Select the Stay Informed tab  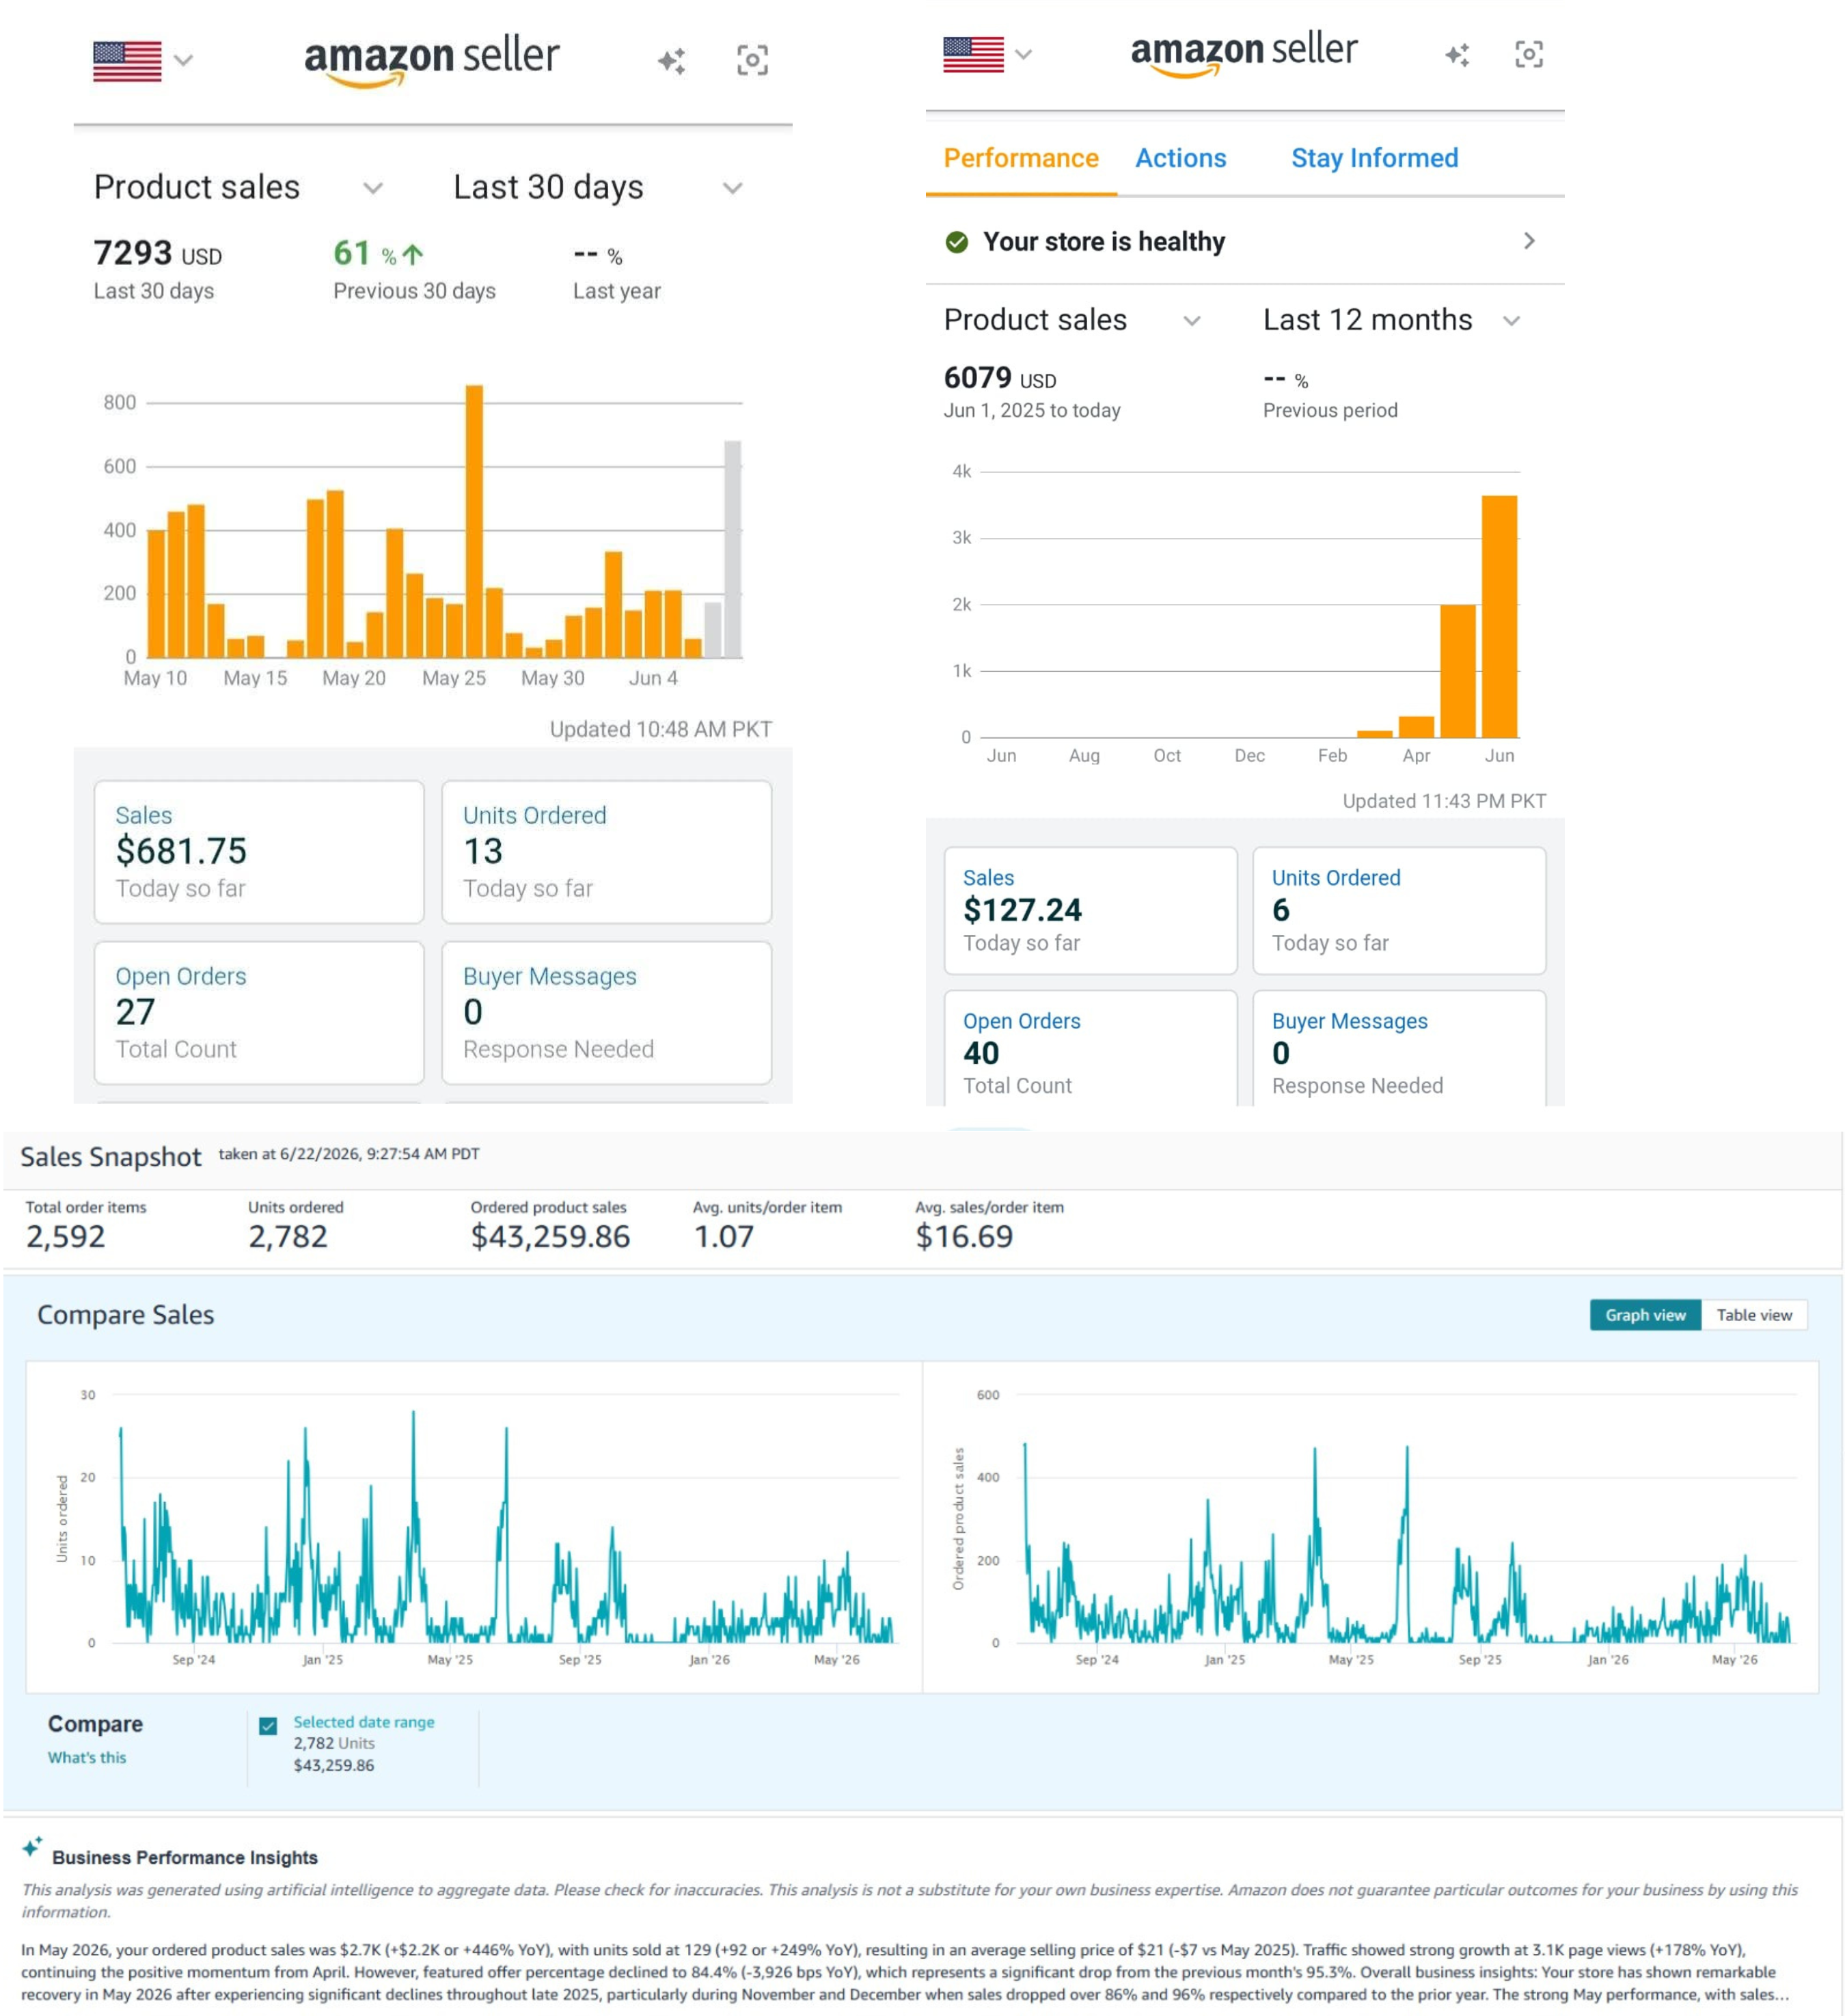1374,158
